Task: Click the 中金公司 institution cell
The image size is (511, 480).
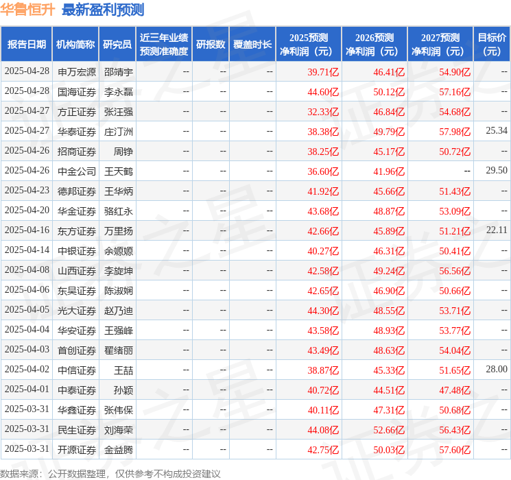Action: tap(77, 171)
